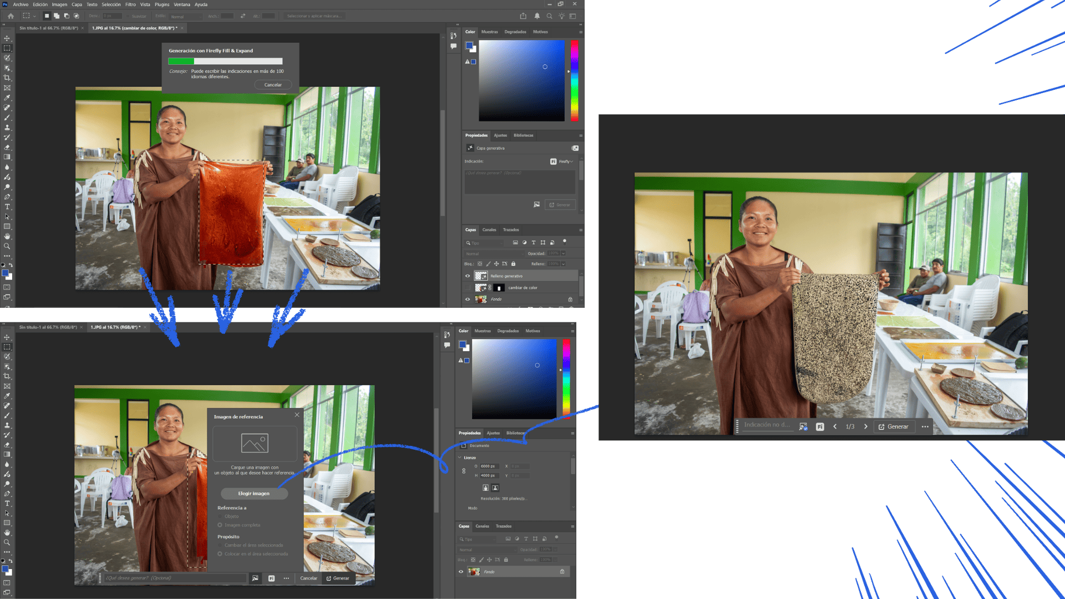Expand the Opacidad dropdown arrow in top Capas panel
The width and height of the screenshot is (1065, 599).
(563, 253)
